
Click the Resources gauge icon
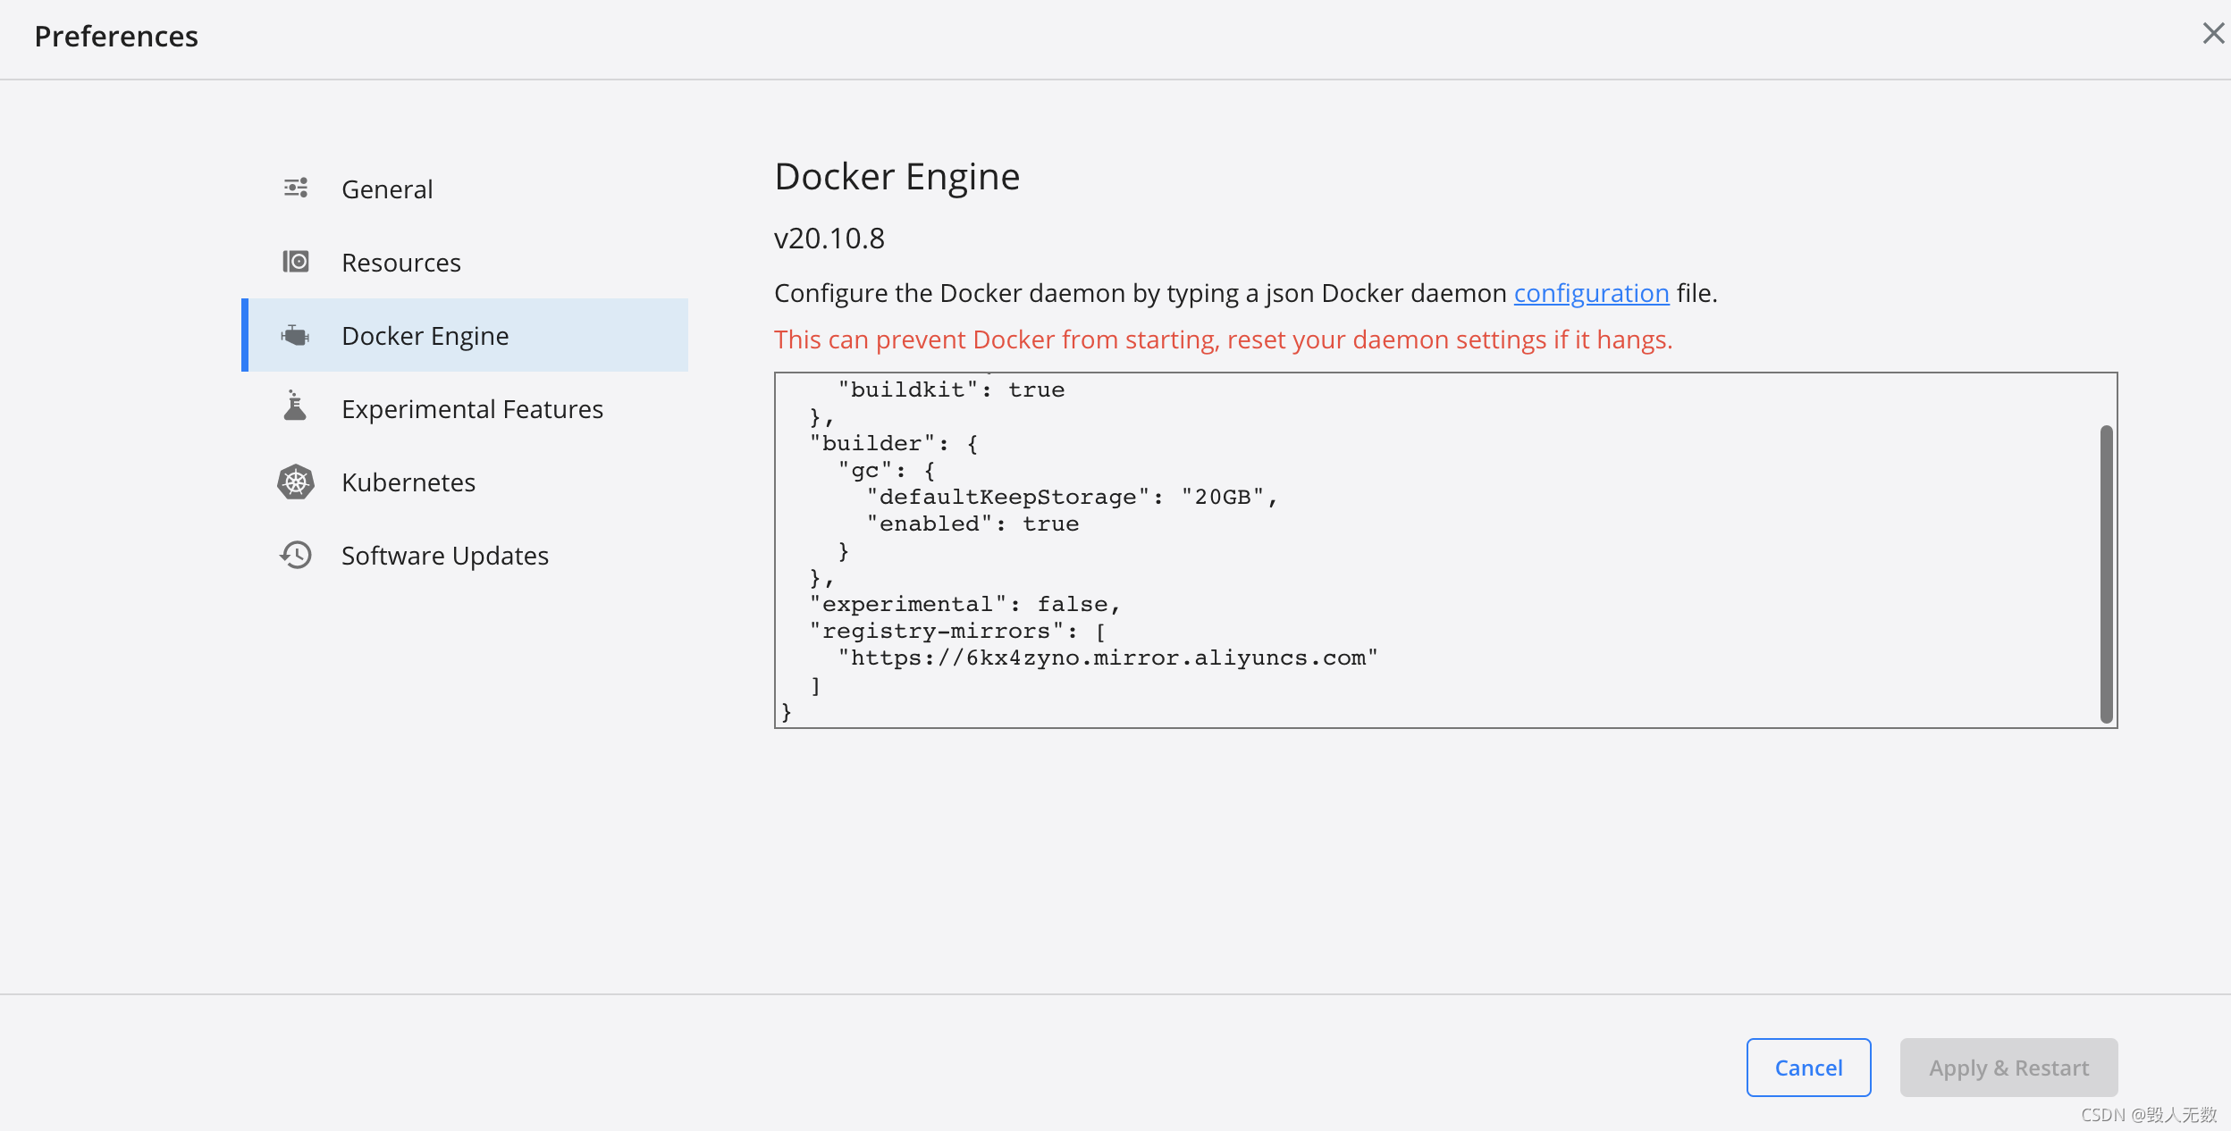click(x=296, y=262)
